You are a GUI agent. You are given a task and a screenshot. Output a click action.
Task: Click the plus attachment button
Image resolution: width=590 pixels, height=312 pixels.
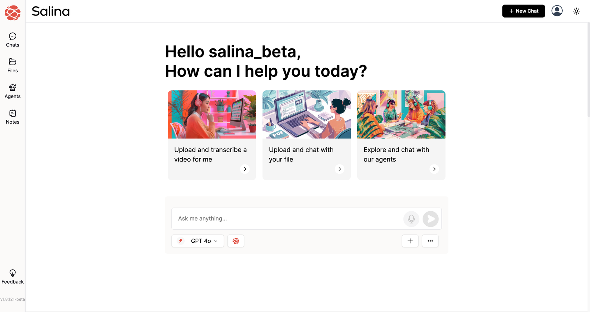point(410,241)
